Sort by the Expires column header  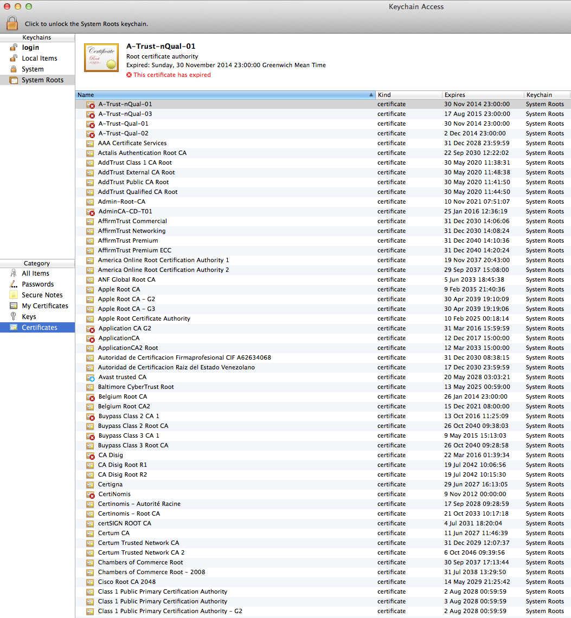(x=483, y=95)
